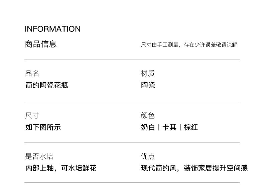Select the 颜色 field label
The width and height of the screenshot is (264, 194).
148,116
